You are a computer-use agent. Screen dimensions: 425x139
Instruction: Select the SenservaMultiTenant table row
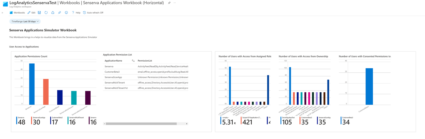146,82
